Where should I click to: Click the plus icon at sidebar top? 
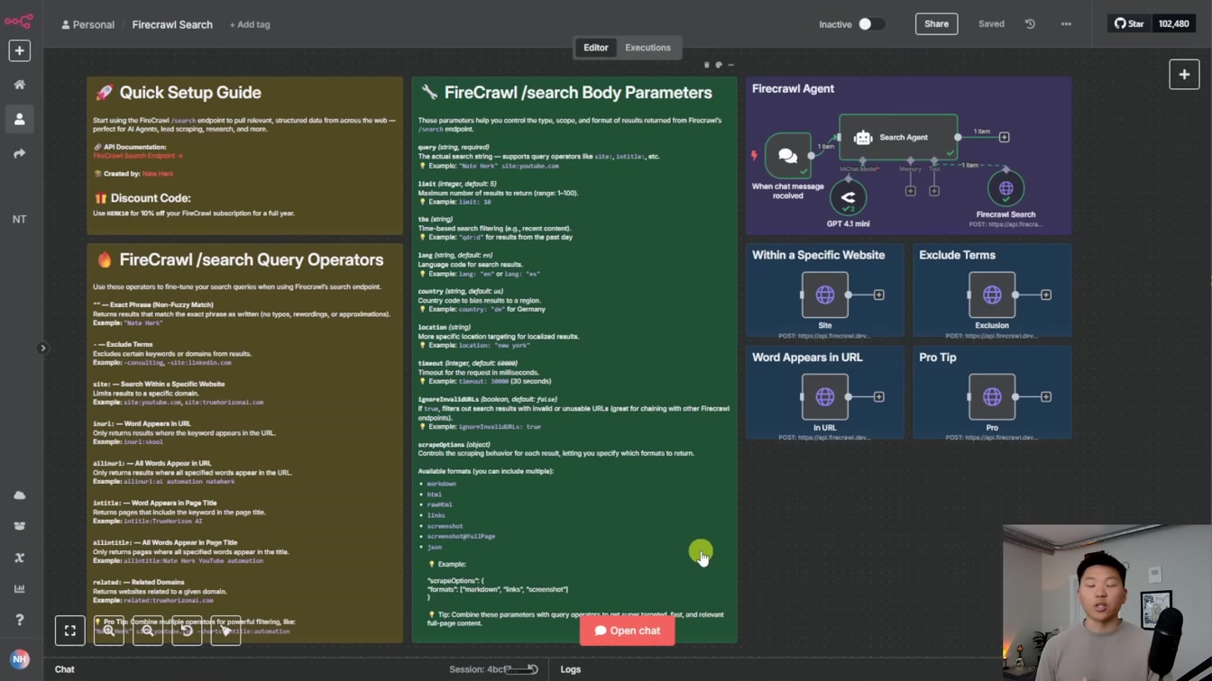coord(19,50)
